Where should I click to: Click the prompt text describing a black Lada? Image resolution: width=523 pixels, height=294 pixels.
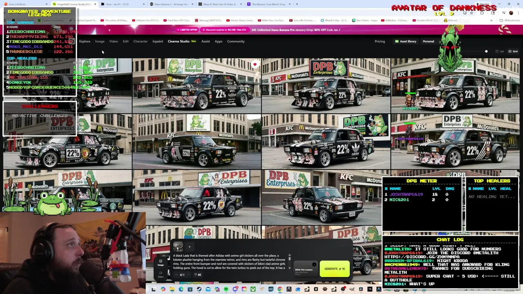[x=229, y=262]
